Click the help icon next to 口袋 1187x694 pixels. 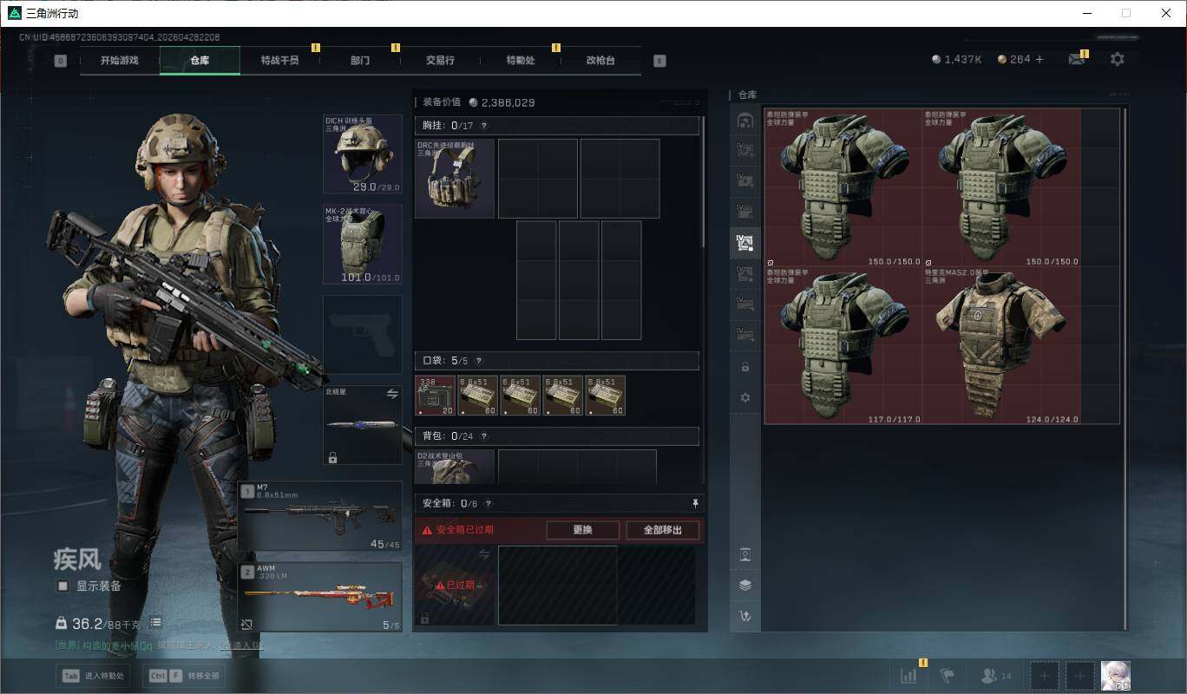click(x=478, y=361)
